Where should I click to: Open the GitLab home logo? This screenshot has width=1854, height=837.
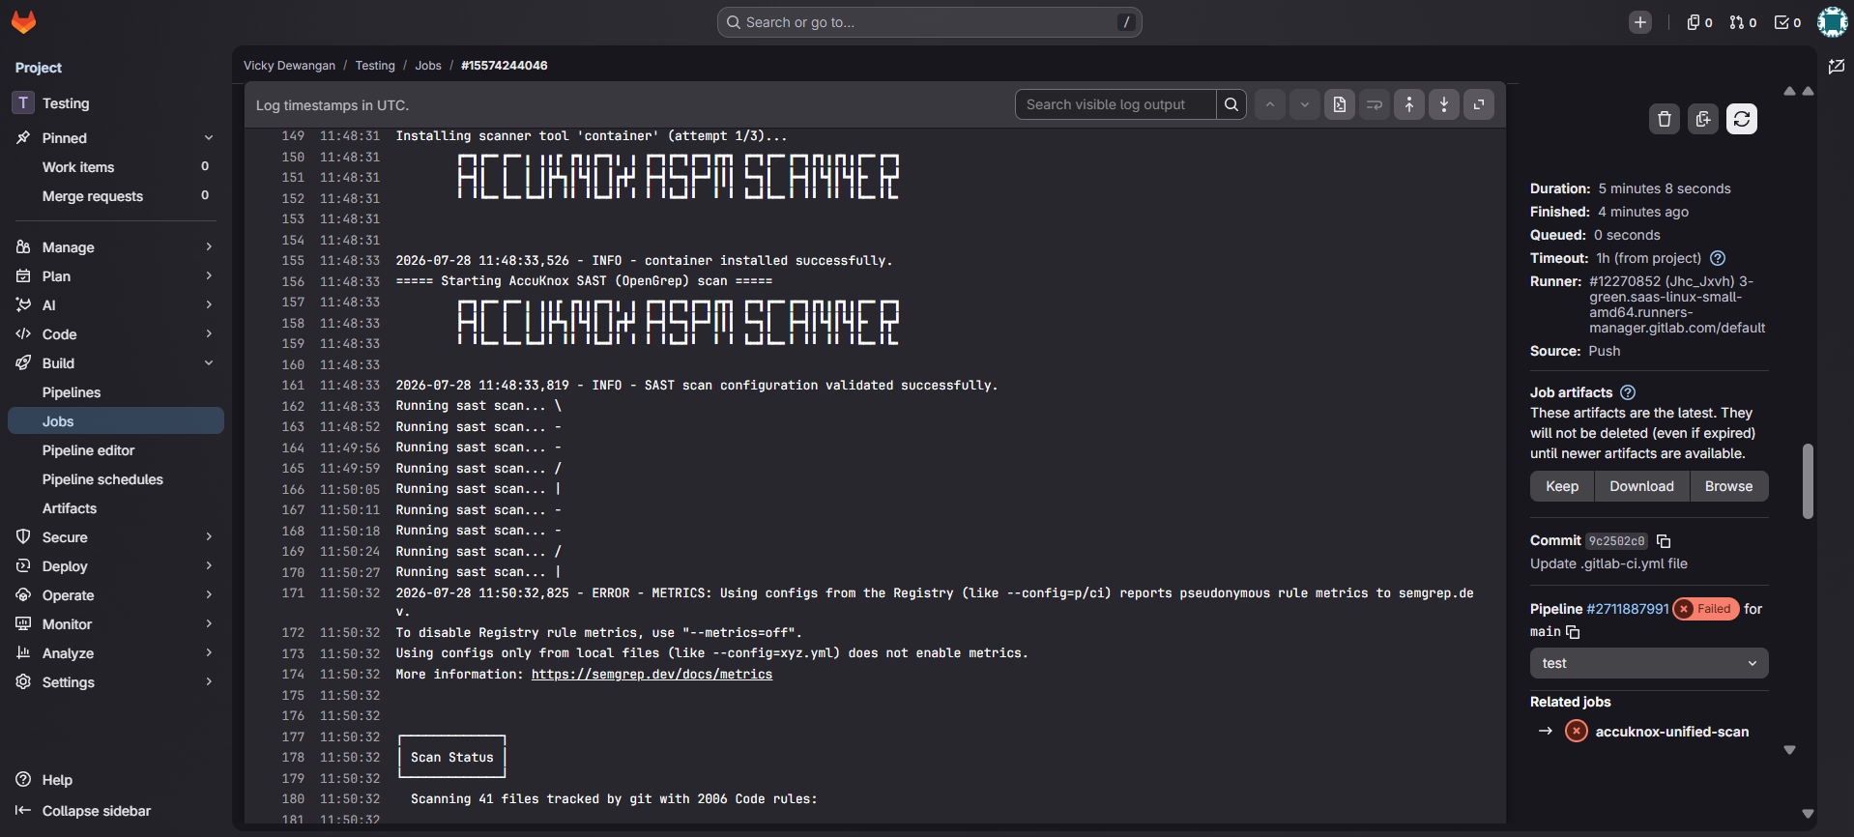click(24, 22)
